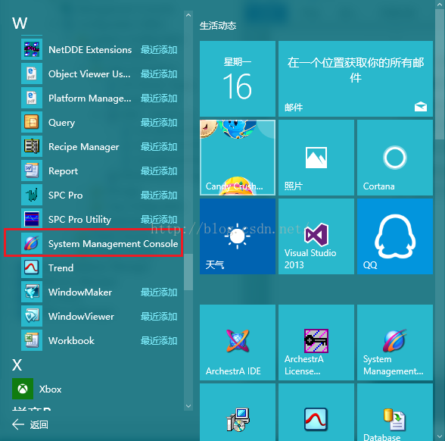This screenshot has width=445, height=441.
Task: Open the Trend curve tile in the bottom row
Action: click(x=316, y=412)
